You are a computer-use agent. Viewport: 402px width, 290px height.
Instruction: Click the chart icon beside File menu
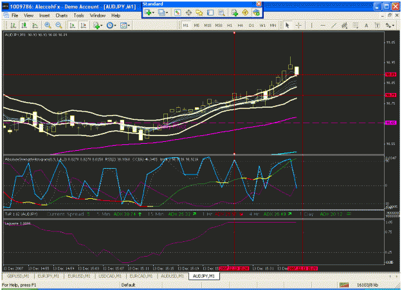point(6,15)
